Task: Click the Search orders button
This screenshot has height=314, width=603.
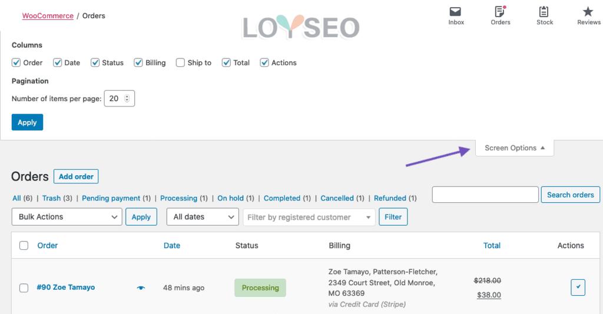Action: point(570,195)
